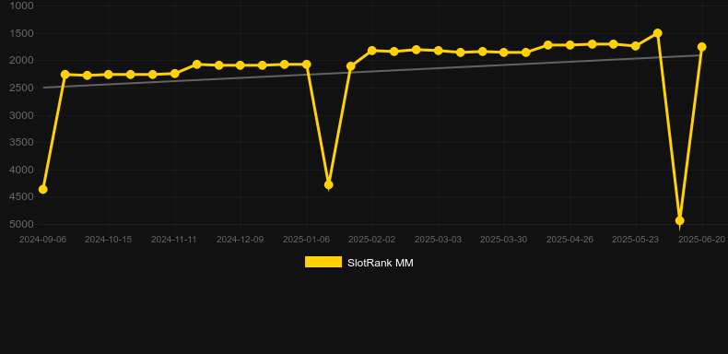Click the 3000 y-axis tick label
The height and width of the screenshot is (354, 728).
tap(21, 115)
